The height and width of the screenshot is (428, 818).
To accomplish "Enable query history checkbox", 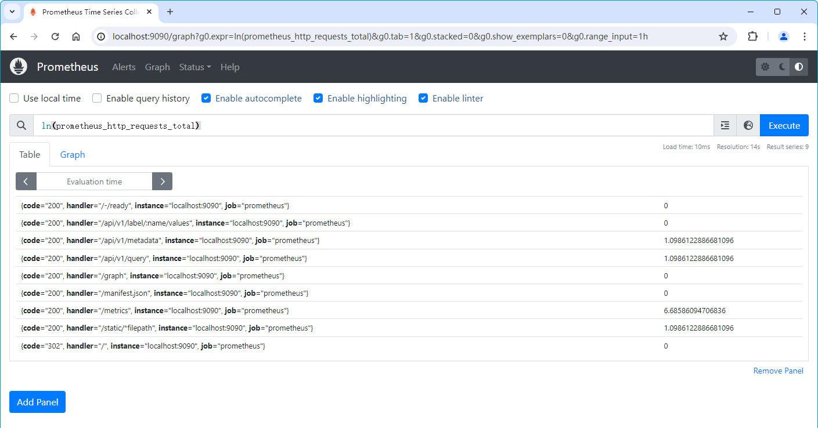I will [x=98, y=98].
